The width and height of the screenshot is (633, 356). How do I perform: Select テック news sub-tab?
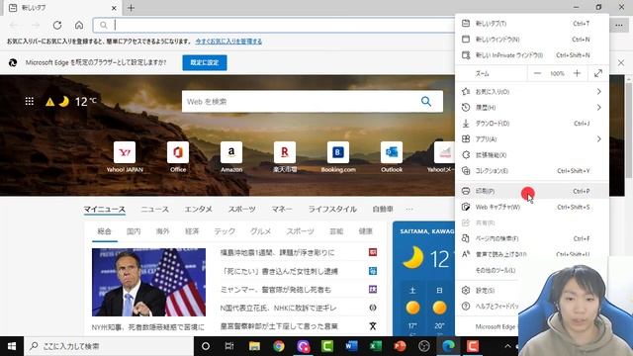[x=225, y=231]
